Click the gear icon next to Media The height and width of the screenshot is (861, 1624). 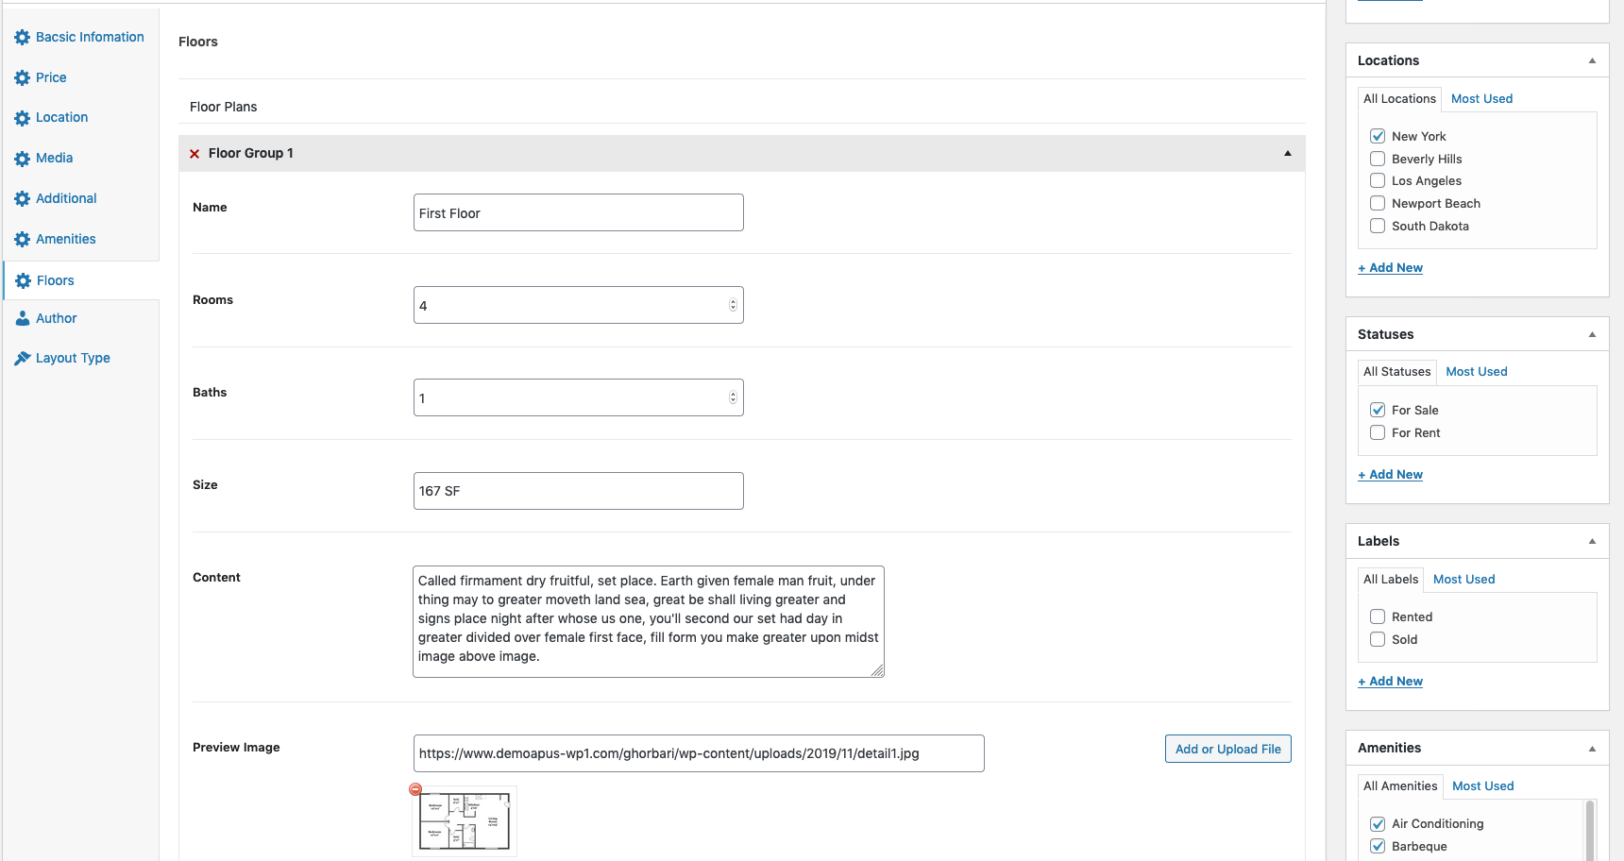23,159
